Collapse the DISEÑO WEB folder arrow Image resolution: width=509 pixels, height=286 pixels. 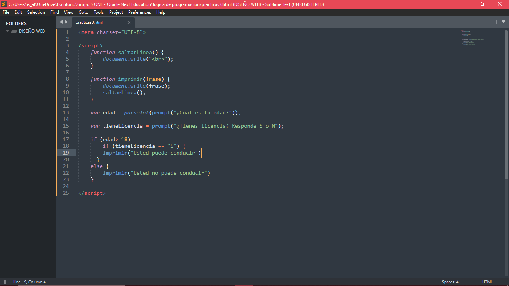pos(7,31)
